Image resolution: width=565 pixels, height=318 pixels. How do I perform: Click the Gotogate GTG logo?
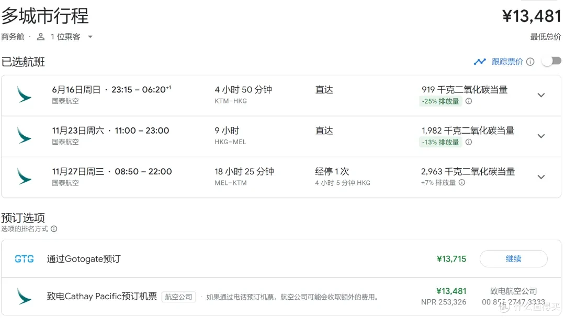pyautogui.click(x=24, y=258)
